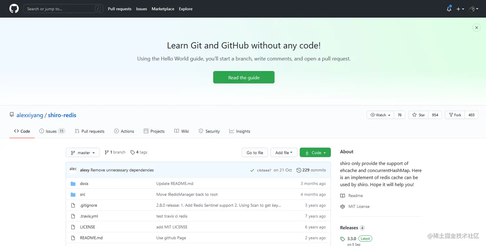486x246 pixels.
Task: Open the src folder
Action: pyautogui.click(x=83, y=195)
